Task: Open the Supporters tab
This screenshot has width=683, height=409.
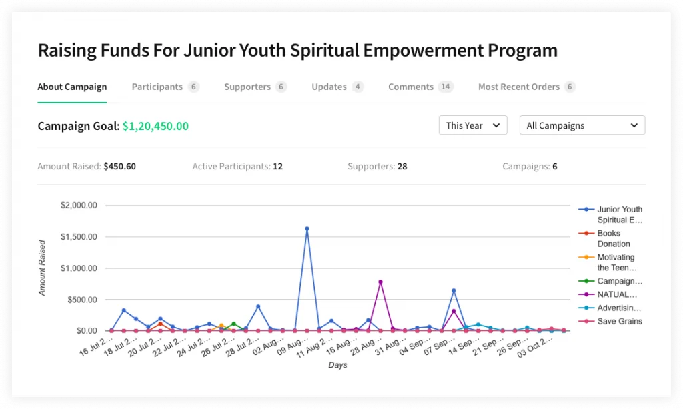Action: click(247, 87)
